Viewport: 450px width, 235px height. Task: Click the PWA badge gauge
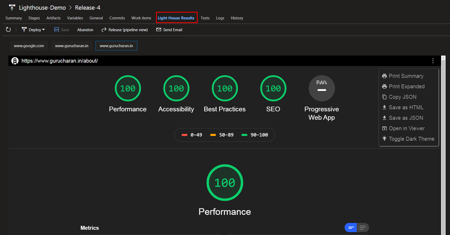tap(322, 88)
